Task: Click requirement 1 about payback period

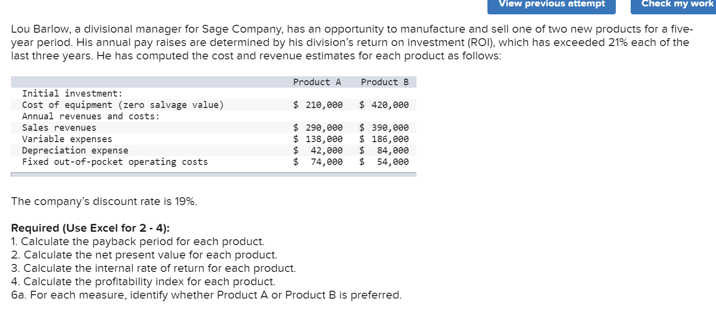Action: [138, 242]
